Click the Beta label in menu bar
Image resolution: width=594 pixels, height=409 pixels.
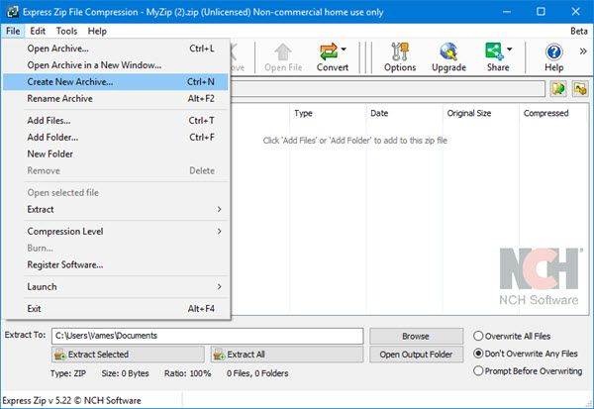(579, 31)
